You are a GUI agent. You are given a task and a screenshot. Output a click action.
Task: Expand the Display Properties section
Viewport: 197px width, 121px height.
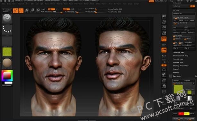click(x=181, y=66)
